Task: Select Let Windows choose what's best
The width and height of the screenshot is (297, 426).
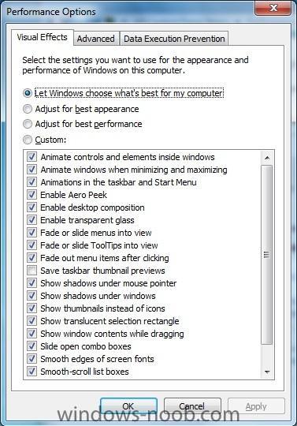Action: point(28,93)
